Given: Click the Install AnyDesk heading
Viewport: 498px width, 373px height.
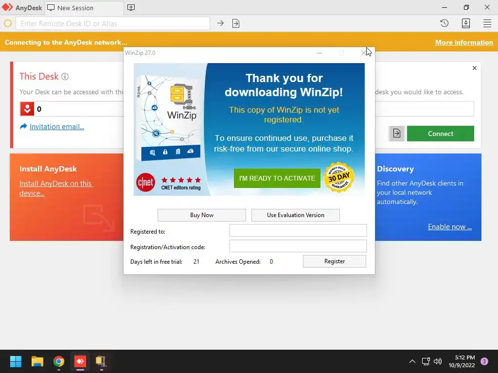Looking at the screenshot, I should point(48,169).
